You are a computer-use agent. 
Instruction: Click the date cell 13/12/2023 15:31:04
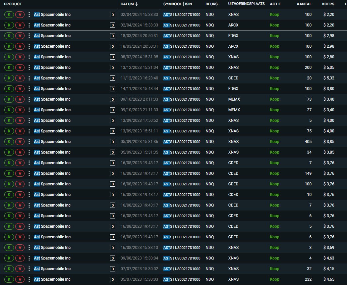click(x=139, y=68)
